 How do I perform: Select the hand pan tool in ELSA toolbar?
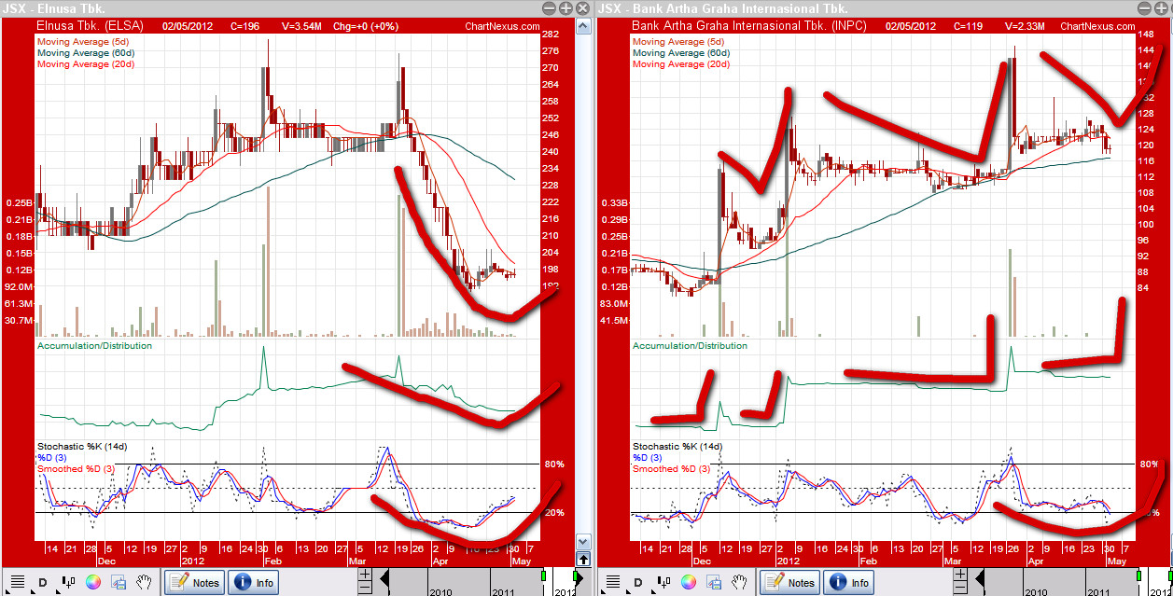click(x=144, y=583)
